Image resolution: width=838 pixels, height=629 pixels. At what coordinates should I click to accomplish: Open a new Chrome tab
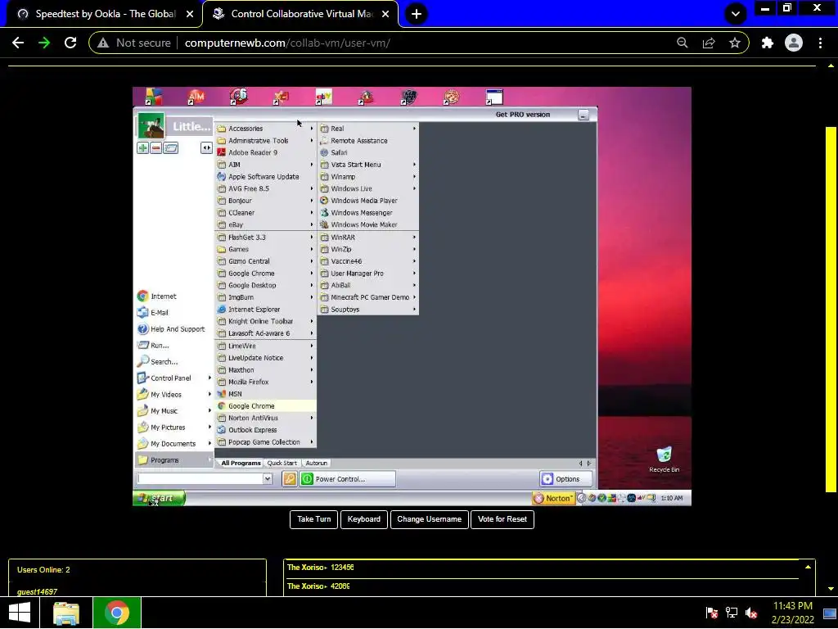[417, 14]
